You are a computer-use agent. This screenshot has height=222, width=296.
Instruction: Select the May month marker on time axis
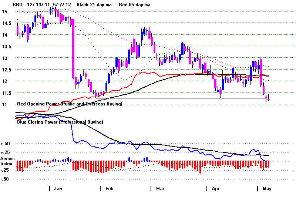click(267, 189)
